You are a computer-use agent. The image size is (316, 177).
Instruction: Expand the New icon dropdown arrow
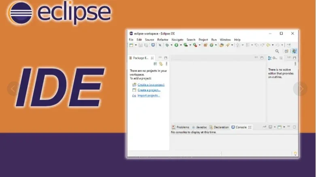136,45
